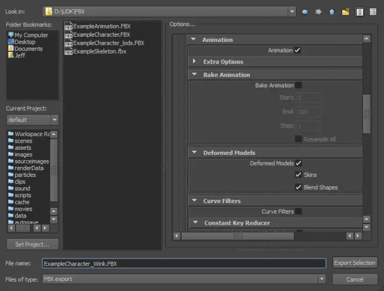This screenshot has height=291, width=384.
Task: Click options panel scroll left arrow
Action: [x=177, y=236]
